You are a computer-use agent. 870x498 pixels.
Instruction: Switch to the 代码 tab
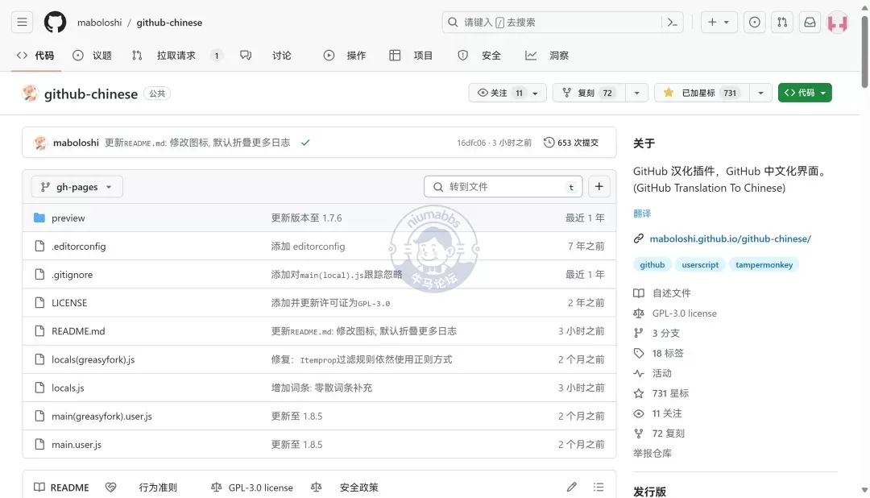click(x=35, y=56)
